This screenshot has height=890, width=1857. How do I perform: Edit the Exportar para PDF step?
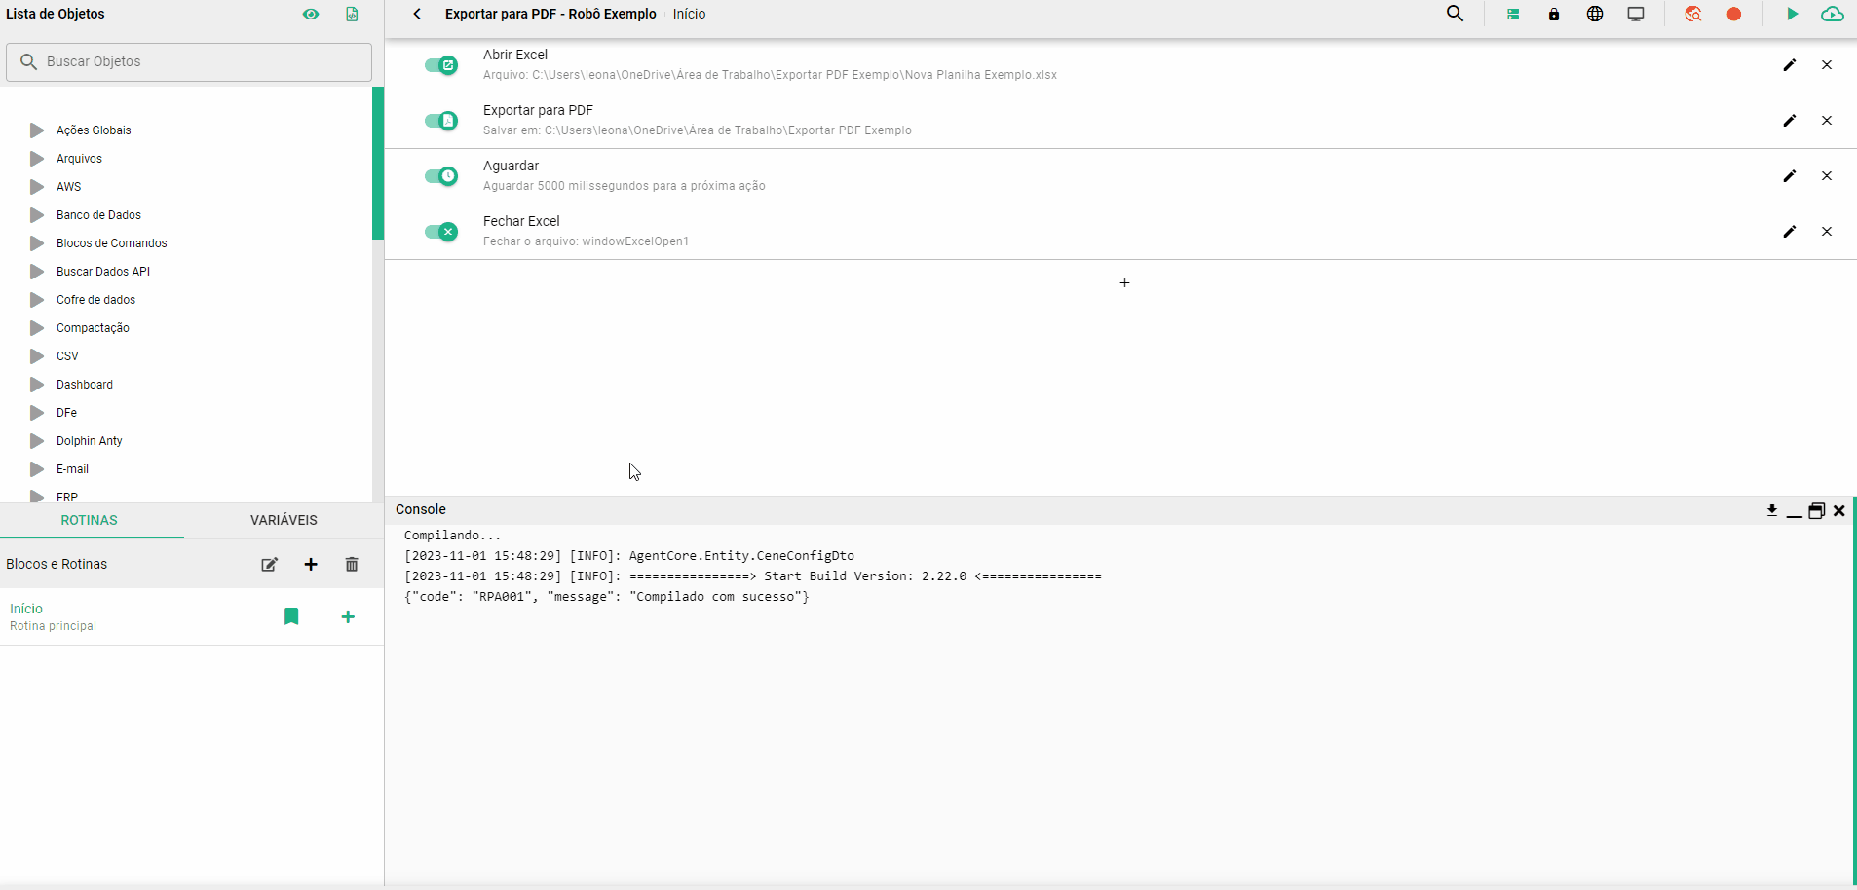tap(1789, 121)
